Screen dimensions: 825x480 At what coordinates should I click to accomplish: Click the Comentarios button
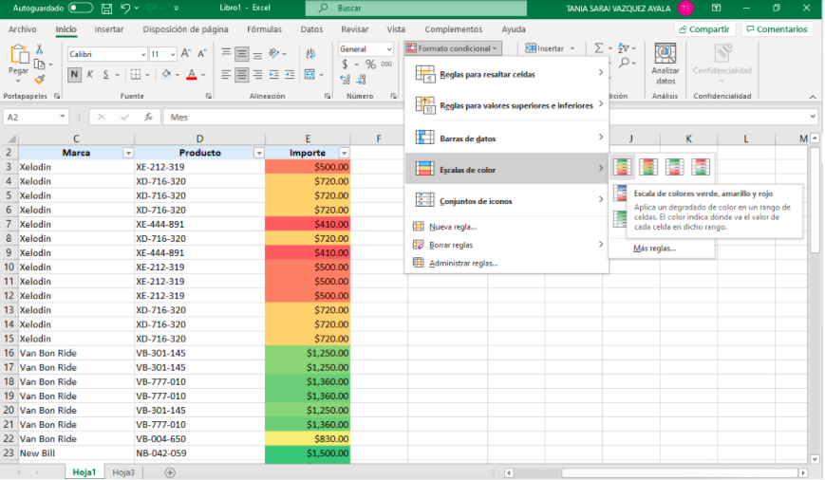(777, 29)
